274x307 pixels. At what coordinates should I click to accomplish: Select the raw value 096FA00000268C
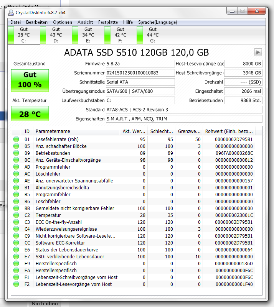[234, 153]
